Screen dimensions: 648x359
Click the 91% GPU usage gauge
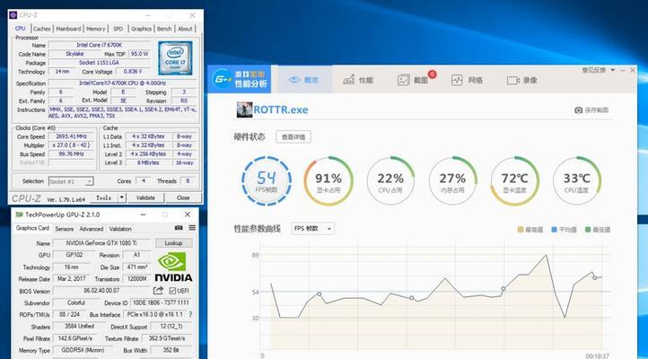coord(328,181)
